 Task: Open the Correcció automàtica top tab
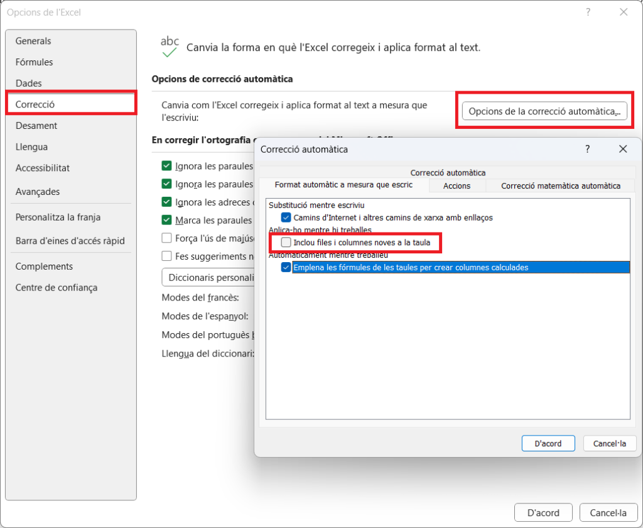[448, 172]
